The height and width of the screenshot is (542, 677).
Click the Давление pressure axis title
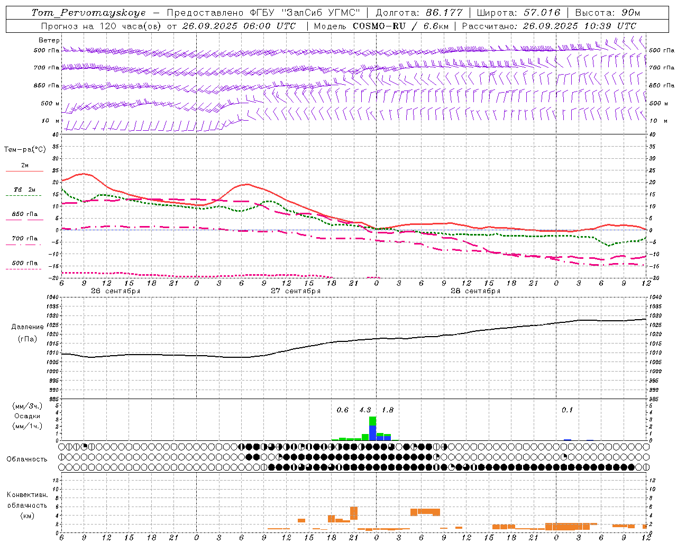pos(28,327)
